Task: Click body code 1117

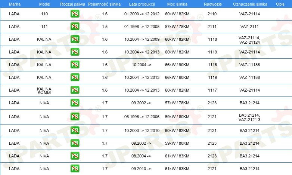Action: click(x=212, y=90)
